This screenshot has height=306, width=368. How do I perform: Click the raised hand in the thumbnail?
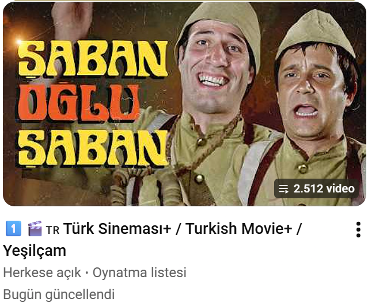71,20
